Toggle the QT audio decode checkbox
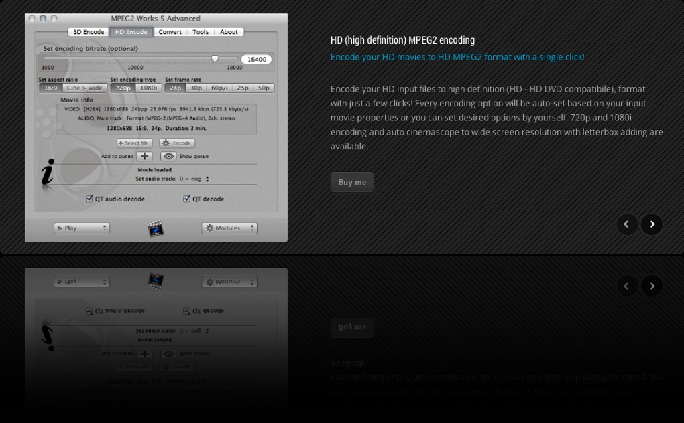684x423 pixels. [89, 199]
